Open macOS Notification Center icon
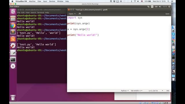The image size is (185, 104). (x=172, y=1)
